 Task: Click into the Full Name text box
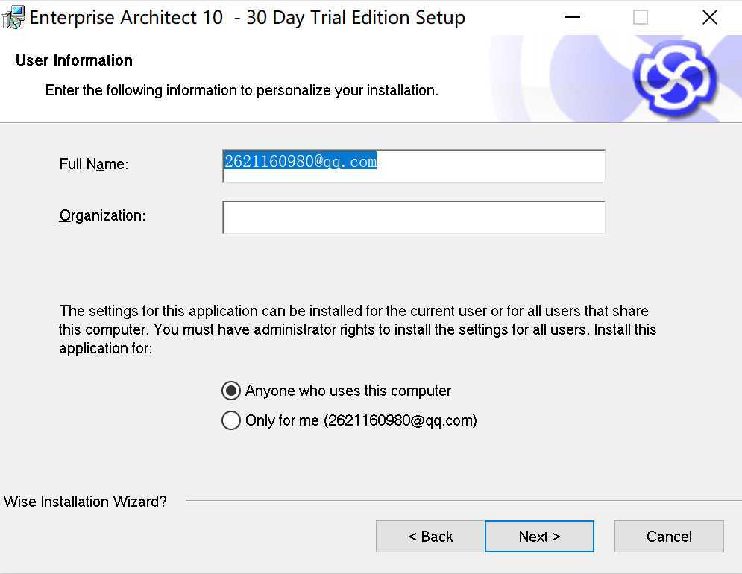[414, 166]
